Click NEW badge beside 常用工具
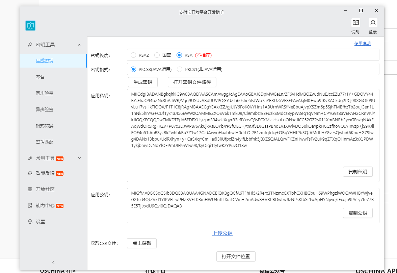 60,159
